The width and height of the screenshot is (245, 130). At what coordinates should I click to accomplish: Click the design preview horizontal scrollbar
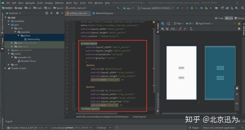pos(199,114)
